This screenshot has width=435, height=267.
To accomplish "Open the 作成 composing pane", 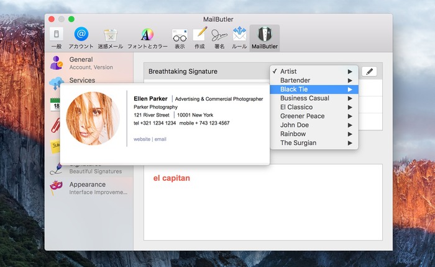I will (199, 38).
